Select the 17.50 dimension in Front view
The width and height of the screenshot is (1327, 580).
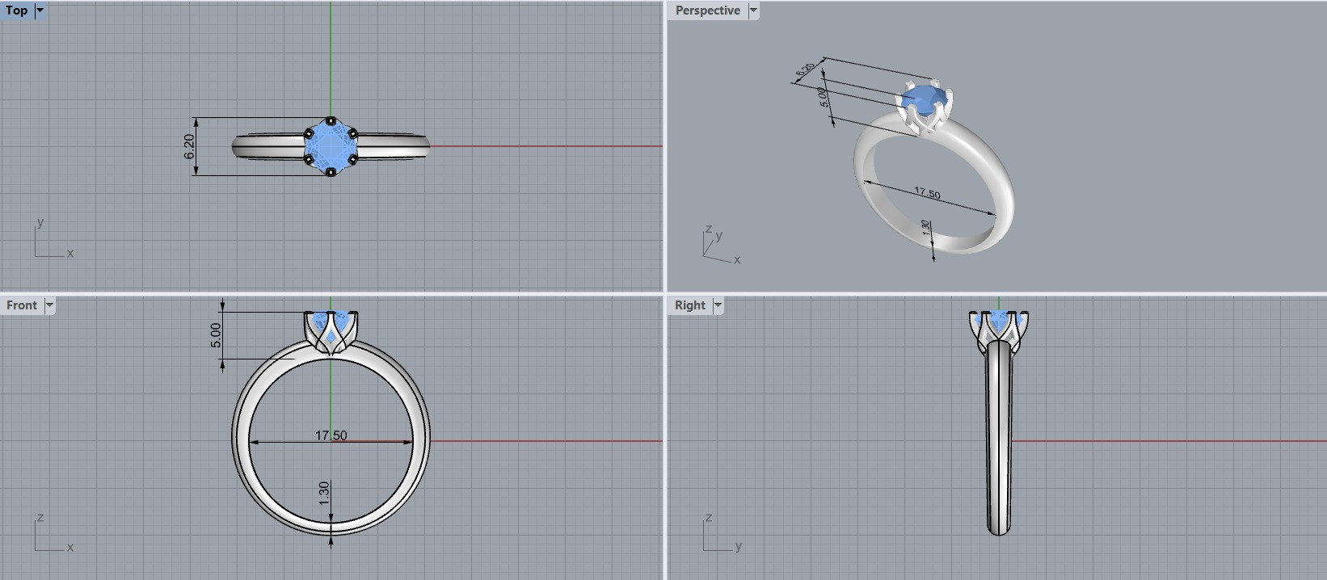331,435
